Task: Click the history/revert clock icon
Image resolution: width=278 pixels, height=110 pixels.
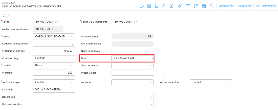Action: pyautogui.click(x=164, y=6)
